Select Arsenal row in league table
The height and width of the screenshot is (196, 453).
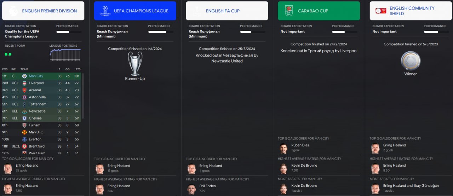[41, 90]
